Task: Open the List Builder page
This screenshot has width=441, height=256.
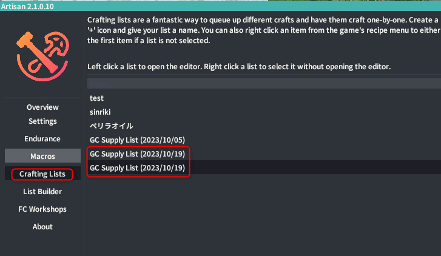Action: [42, 192]
